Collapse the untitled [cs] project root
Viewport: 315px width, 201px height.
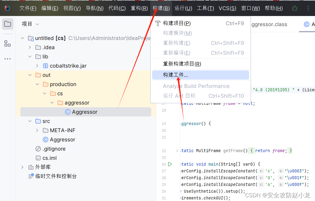[x=22, y=38]
